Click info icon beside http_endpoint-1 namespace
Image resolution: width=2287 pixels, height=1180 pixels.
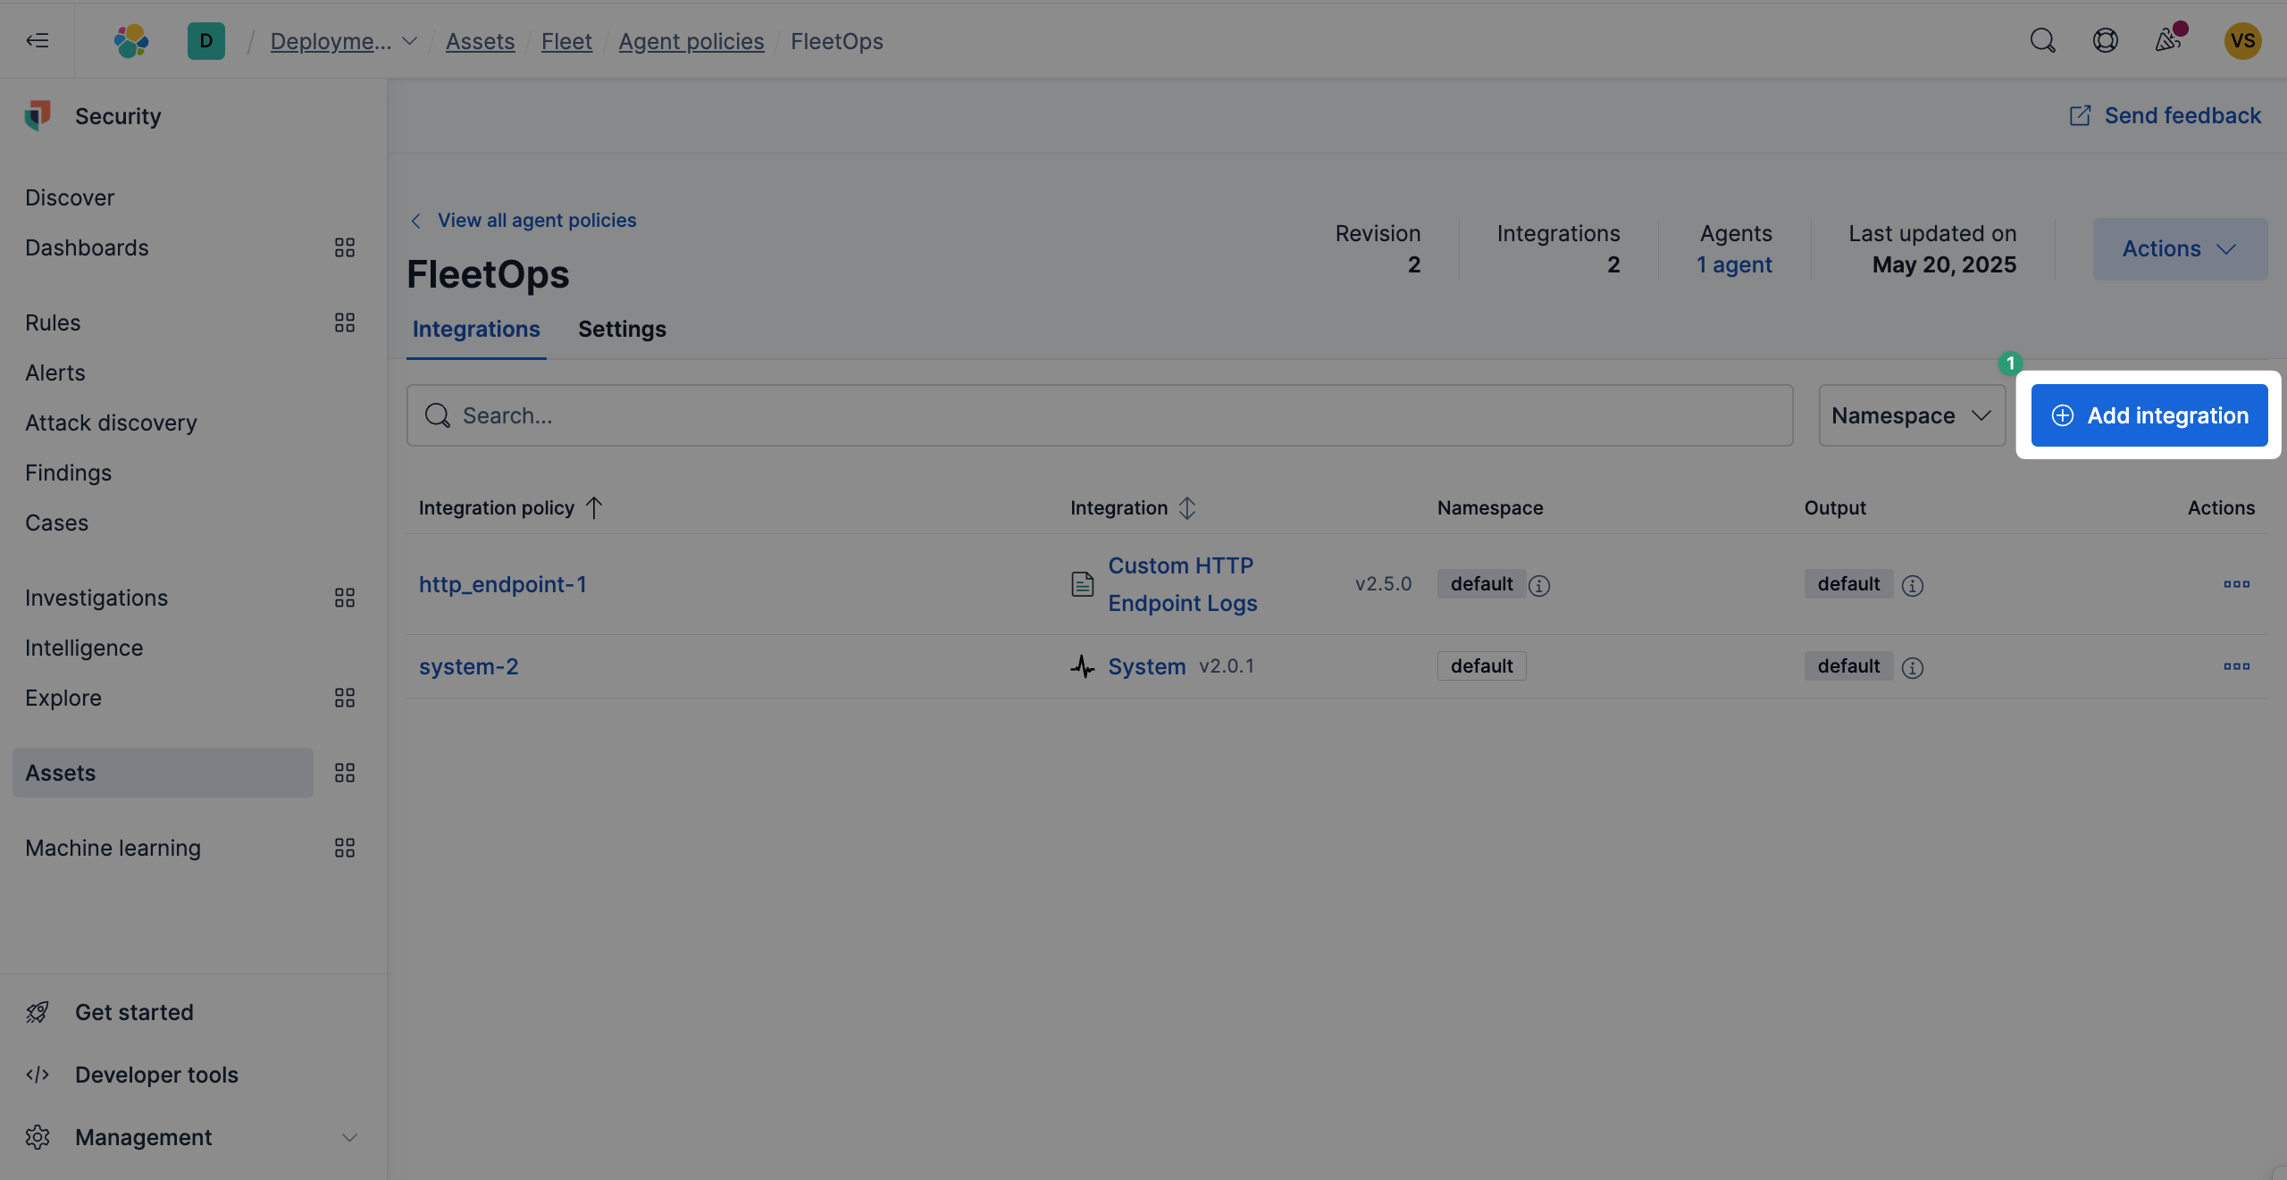[1538, 585]
